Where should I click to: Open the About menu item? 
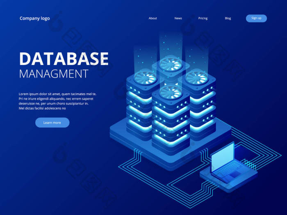(153, 18)
